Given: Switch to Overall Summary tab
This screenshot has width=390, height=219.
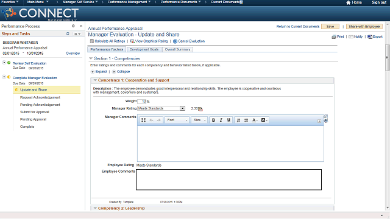Looking at the screenshot, I should [177, 49].
